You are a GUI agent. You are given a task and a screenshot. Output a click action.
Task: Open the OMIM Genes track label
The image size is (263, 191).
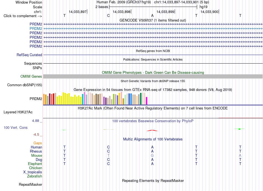31,76
